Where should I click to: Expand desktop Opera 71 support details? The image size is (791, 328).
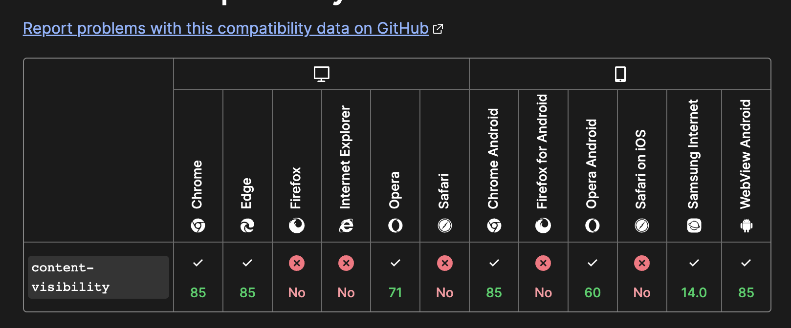pyautogui.click(x=395, y=277)
